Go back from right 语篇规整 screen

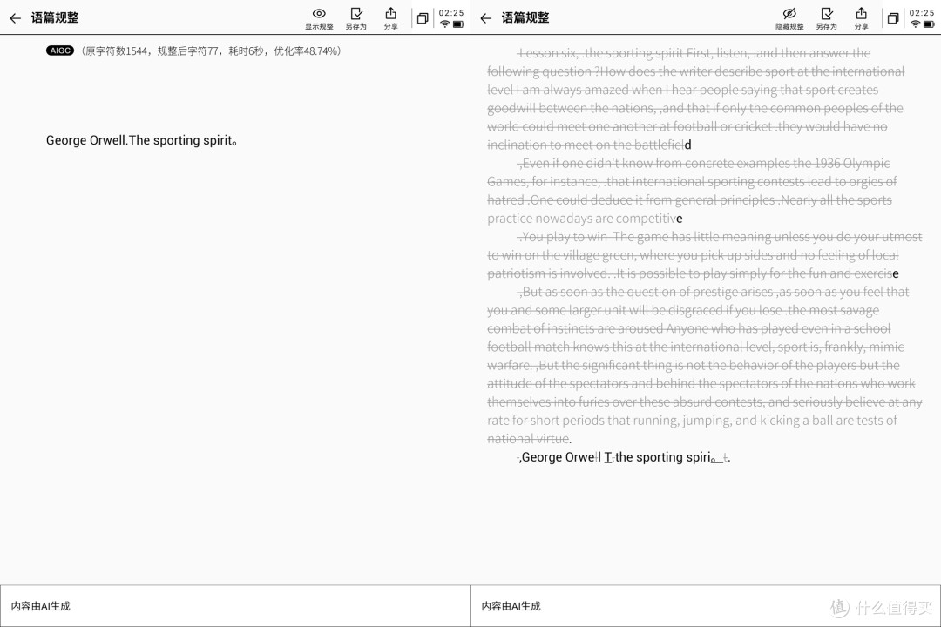pyautogui.click(x=486, y=18)
